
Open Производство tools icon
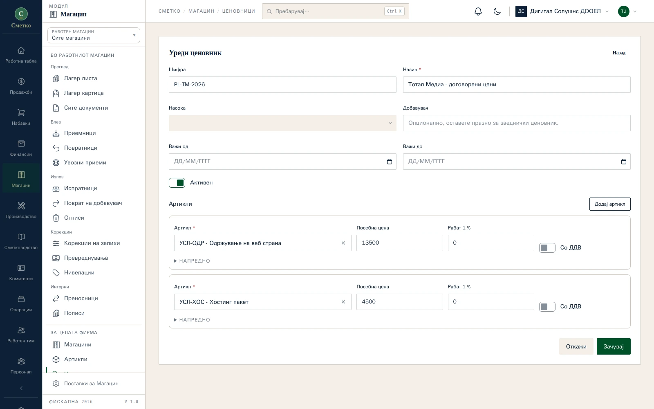tap(21, 206)
